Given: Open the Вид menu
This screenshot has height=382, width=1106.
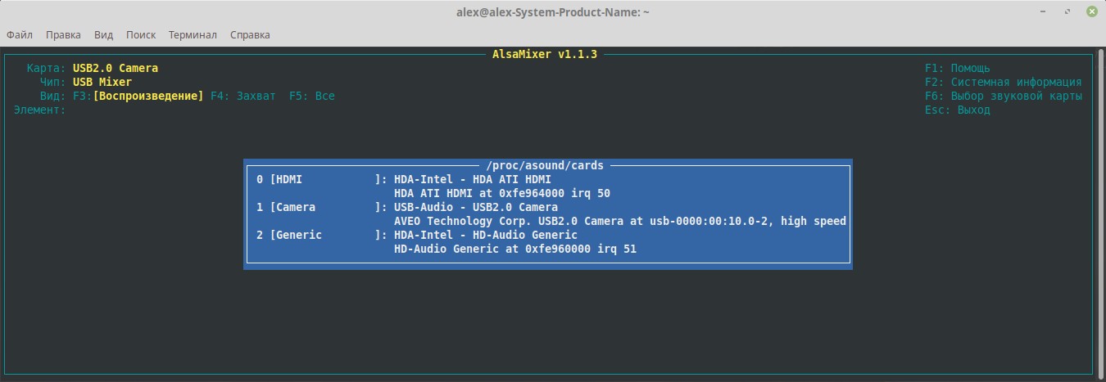Looking at the screenshot, I should tap(103, 35).
